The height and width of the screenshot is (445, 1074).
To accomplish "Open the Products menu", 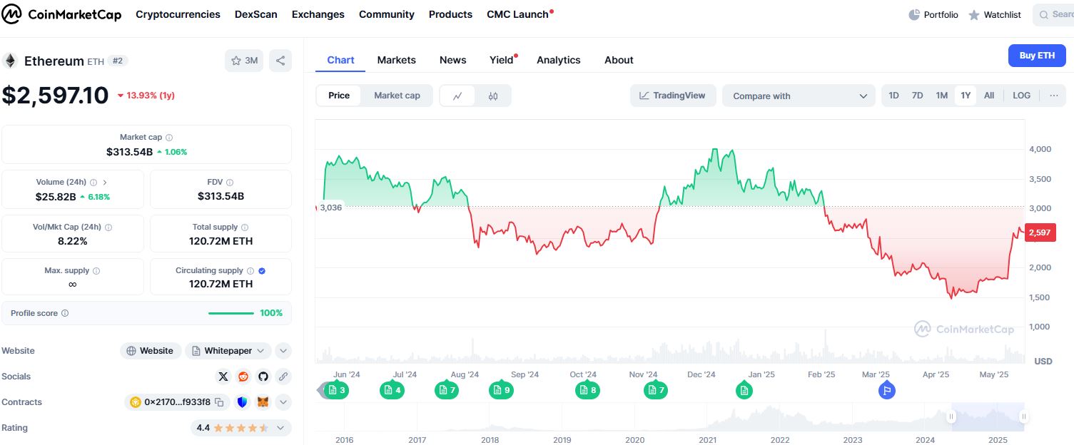I will click(450, 14).
